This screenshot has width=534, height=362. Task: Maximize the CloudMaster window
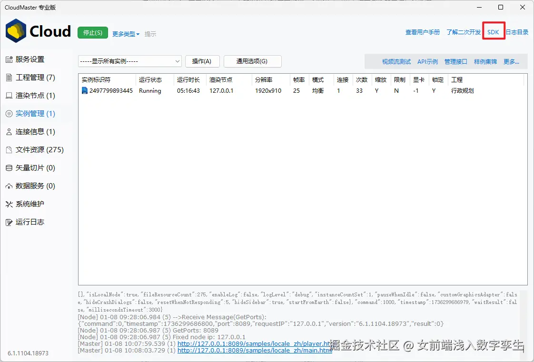(500, 7)
